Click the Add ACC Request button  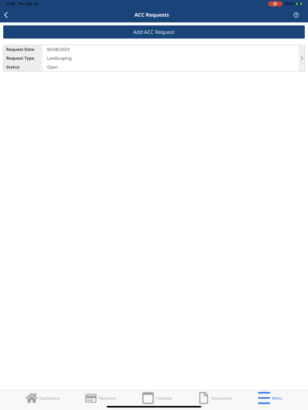(154, 32)
